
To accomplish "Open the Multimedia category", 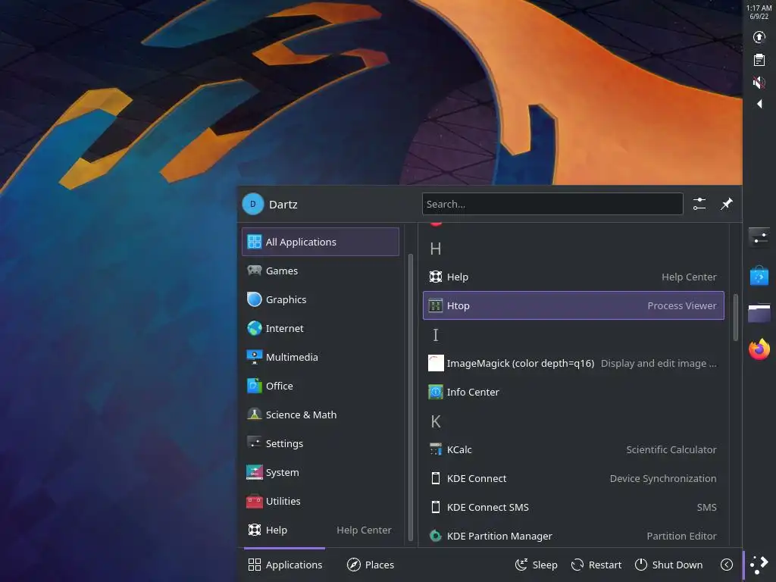I will click(x=321, y=357).
